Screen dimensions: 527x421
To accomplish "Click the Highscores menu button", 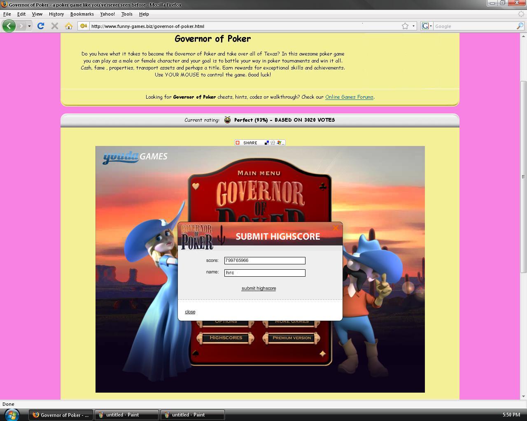I will [x=226, y=338].
